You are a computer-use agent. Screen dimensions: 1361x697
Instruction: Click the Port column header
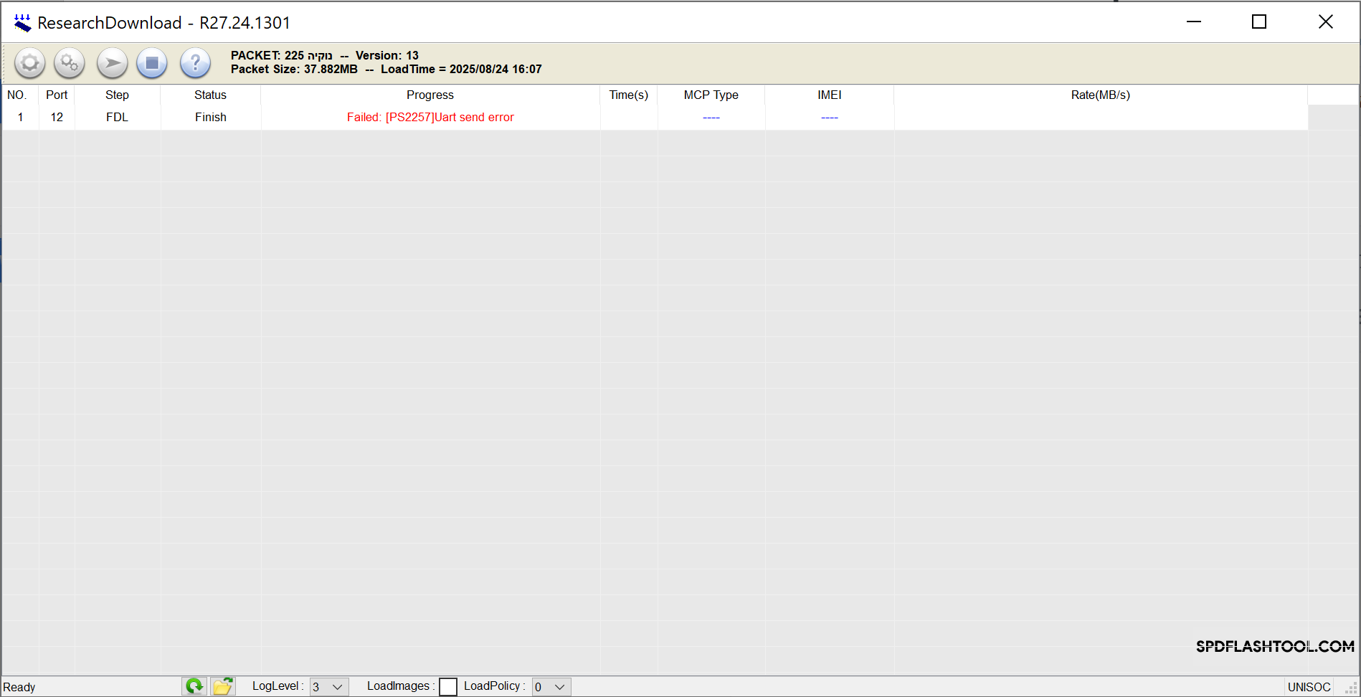pos(57,95)
